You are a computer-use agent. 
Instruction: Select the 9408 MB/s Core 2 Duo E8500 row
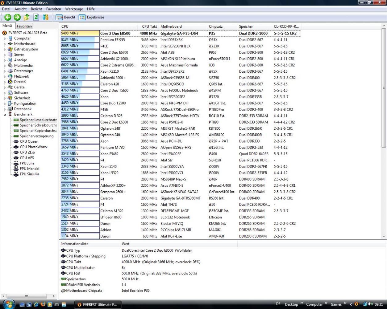[x=181, y=33]
